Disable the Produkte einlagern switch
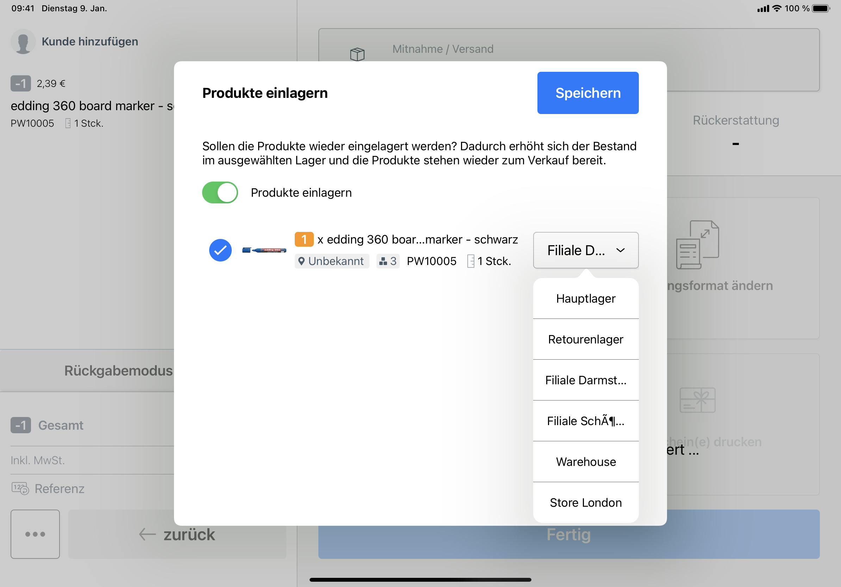 tap(220, 192)
